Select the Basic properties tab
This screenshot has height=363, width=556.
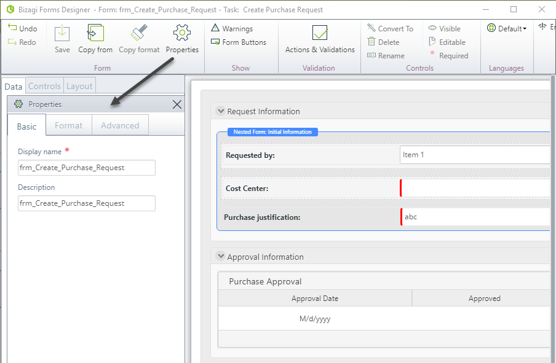[26, 126]
